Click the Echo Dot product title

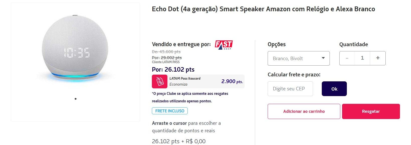(263, 9)
